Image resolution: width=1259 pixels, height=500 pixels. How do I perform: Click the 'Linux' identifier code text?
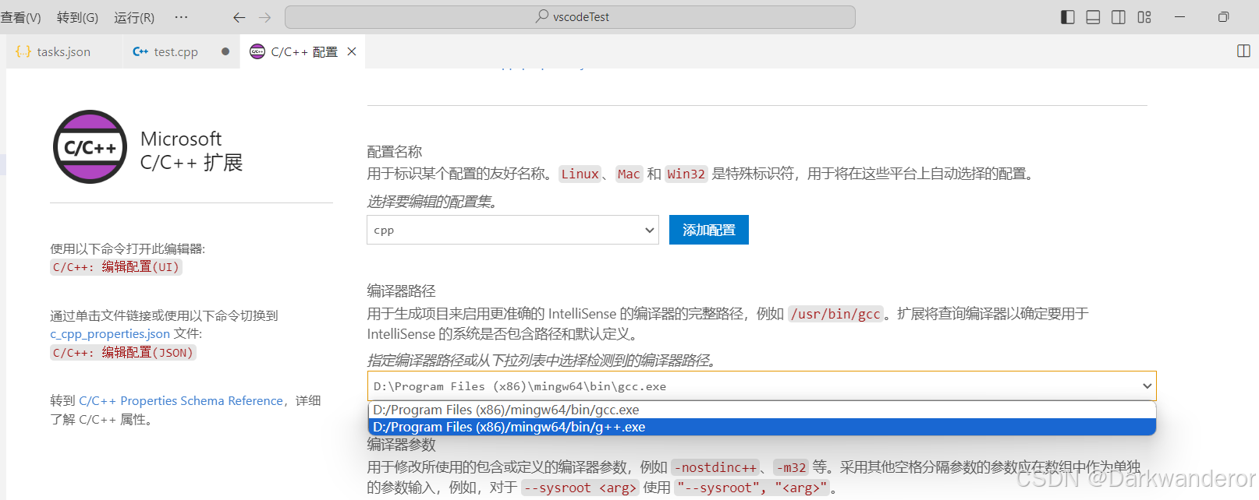pyautogui.click(x=580, y=174)
